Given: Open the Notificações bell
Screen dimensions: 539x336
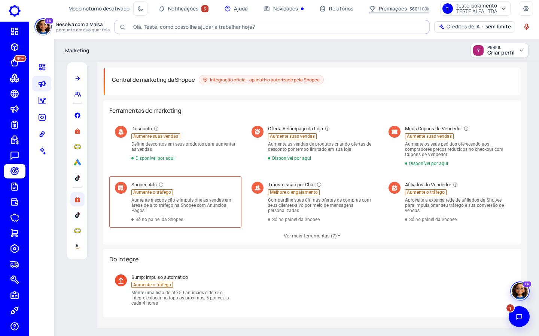Looking at the screenshot, I should pyautogui.click(x=183, y=9).
